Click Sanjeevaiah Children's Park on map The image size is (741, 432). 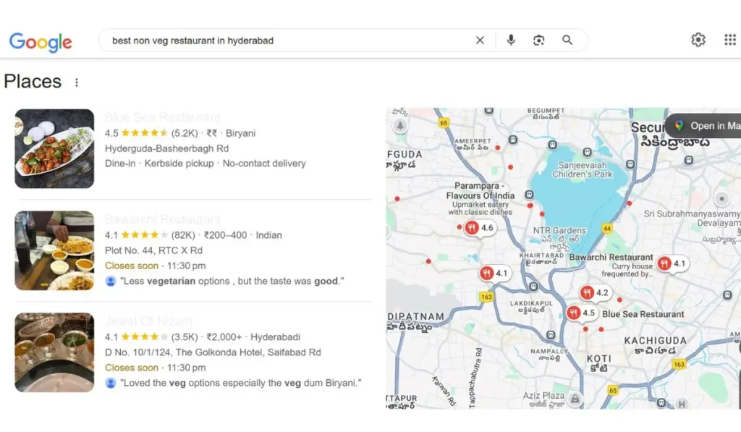(583, 169)
